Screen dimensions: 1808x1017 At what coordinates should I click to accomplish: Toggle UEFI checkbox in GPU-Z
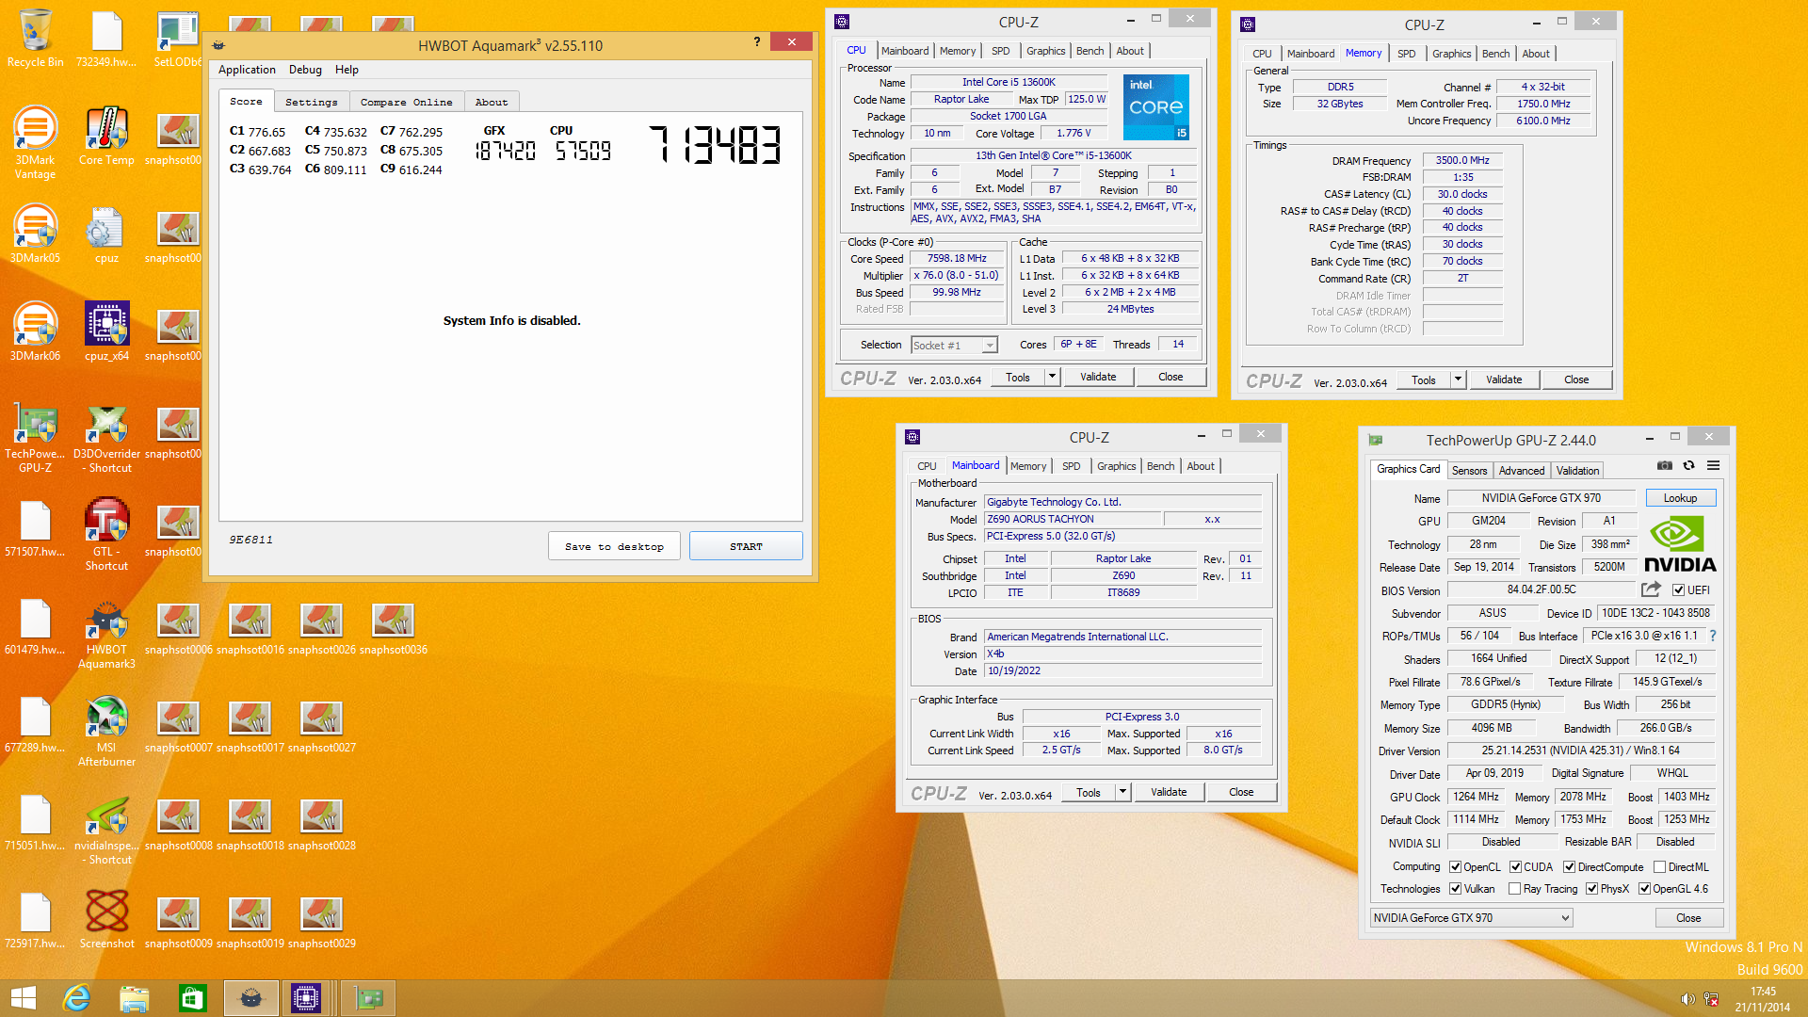pos(1678,590)
